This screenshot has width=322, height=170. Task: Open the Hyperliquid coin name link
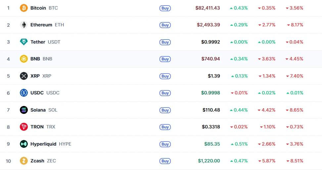[43, 144]
